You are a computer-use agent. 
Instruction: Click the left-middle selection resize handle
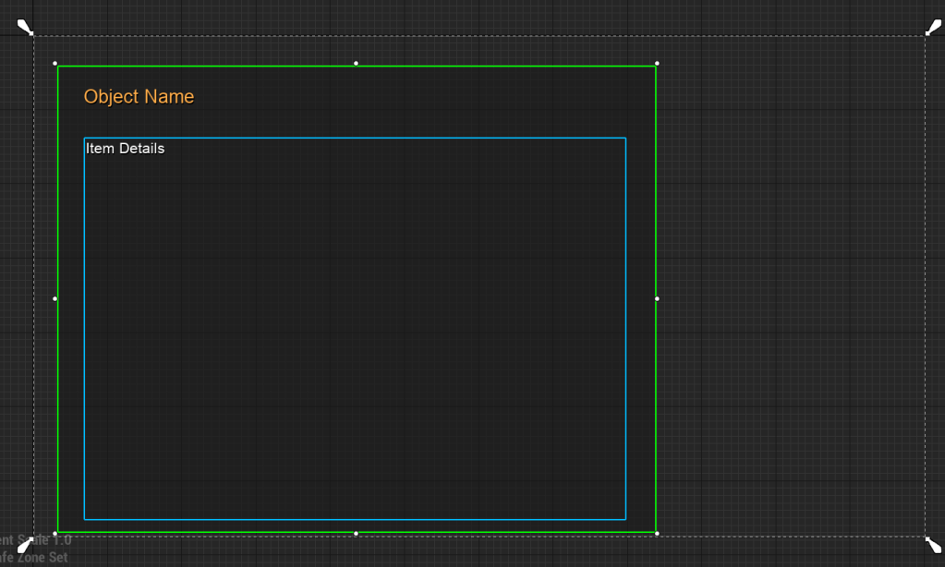[55, 298]
